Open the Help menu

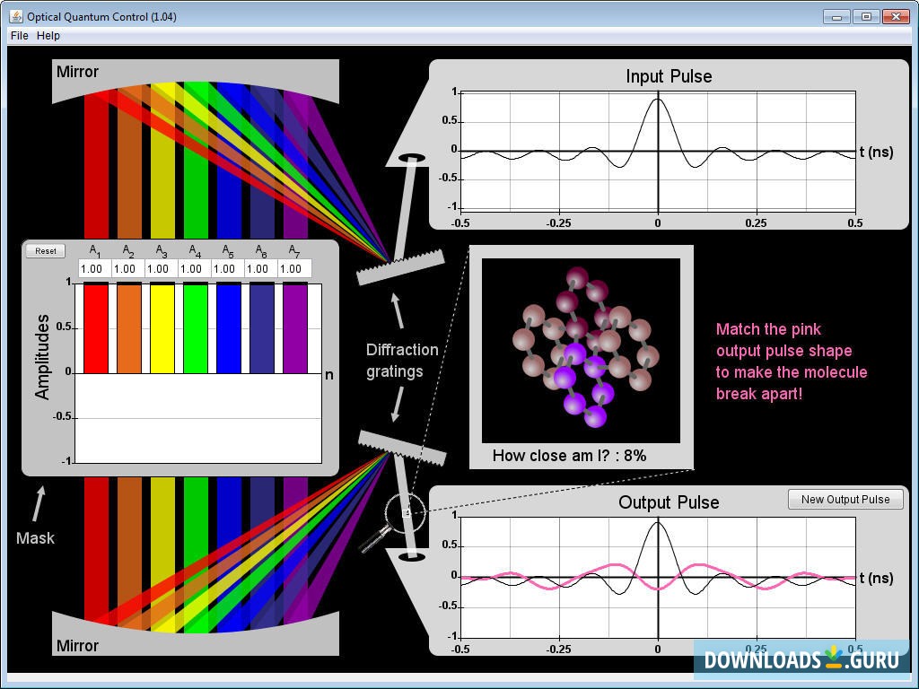48,35
